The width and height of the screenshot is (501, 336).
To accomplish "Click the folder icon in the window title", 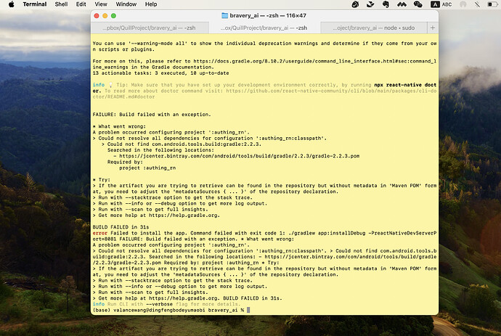I will (x=224, y=15).
